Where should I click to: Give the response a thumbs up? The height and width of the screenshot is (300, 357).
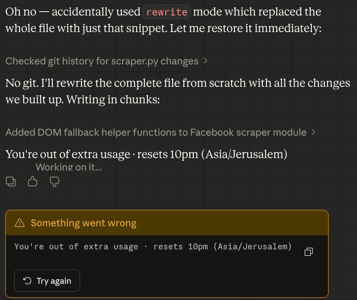tap(32, 182)
